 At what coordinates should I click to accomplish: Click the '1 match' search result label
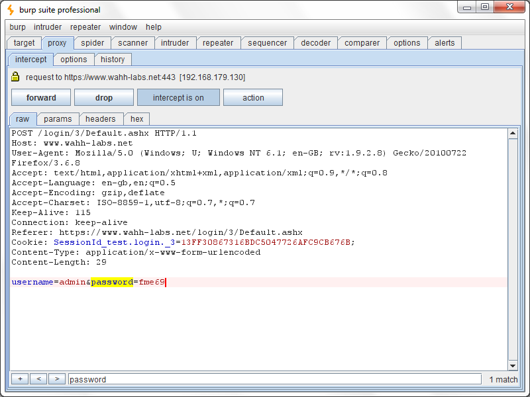pyautogui.click(x=503, y=379)
